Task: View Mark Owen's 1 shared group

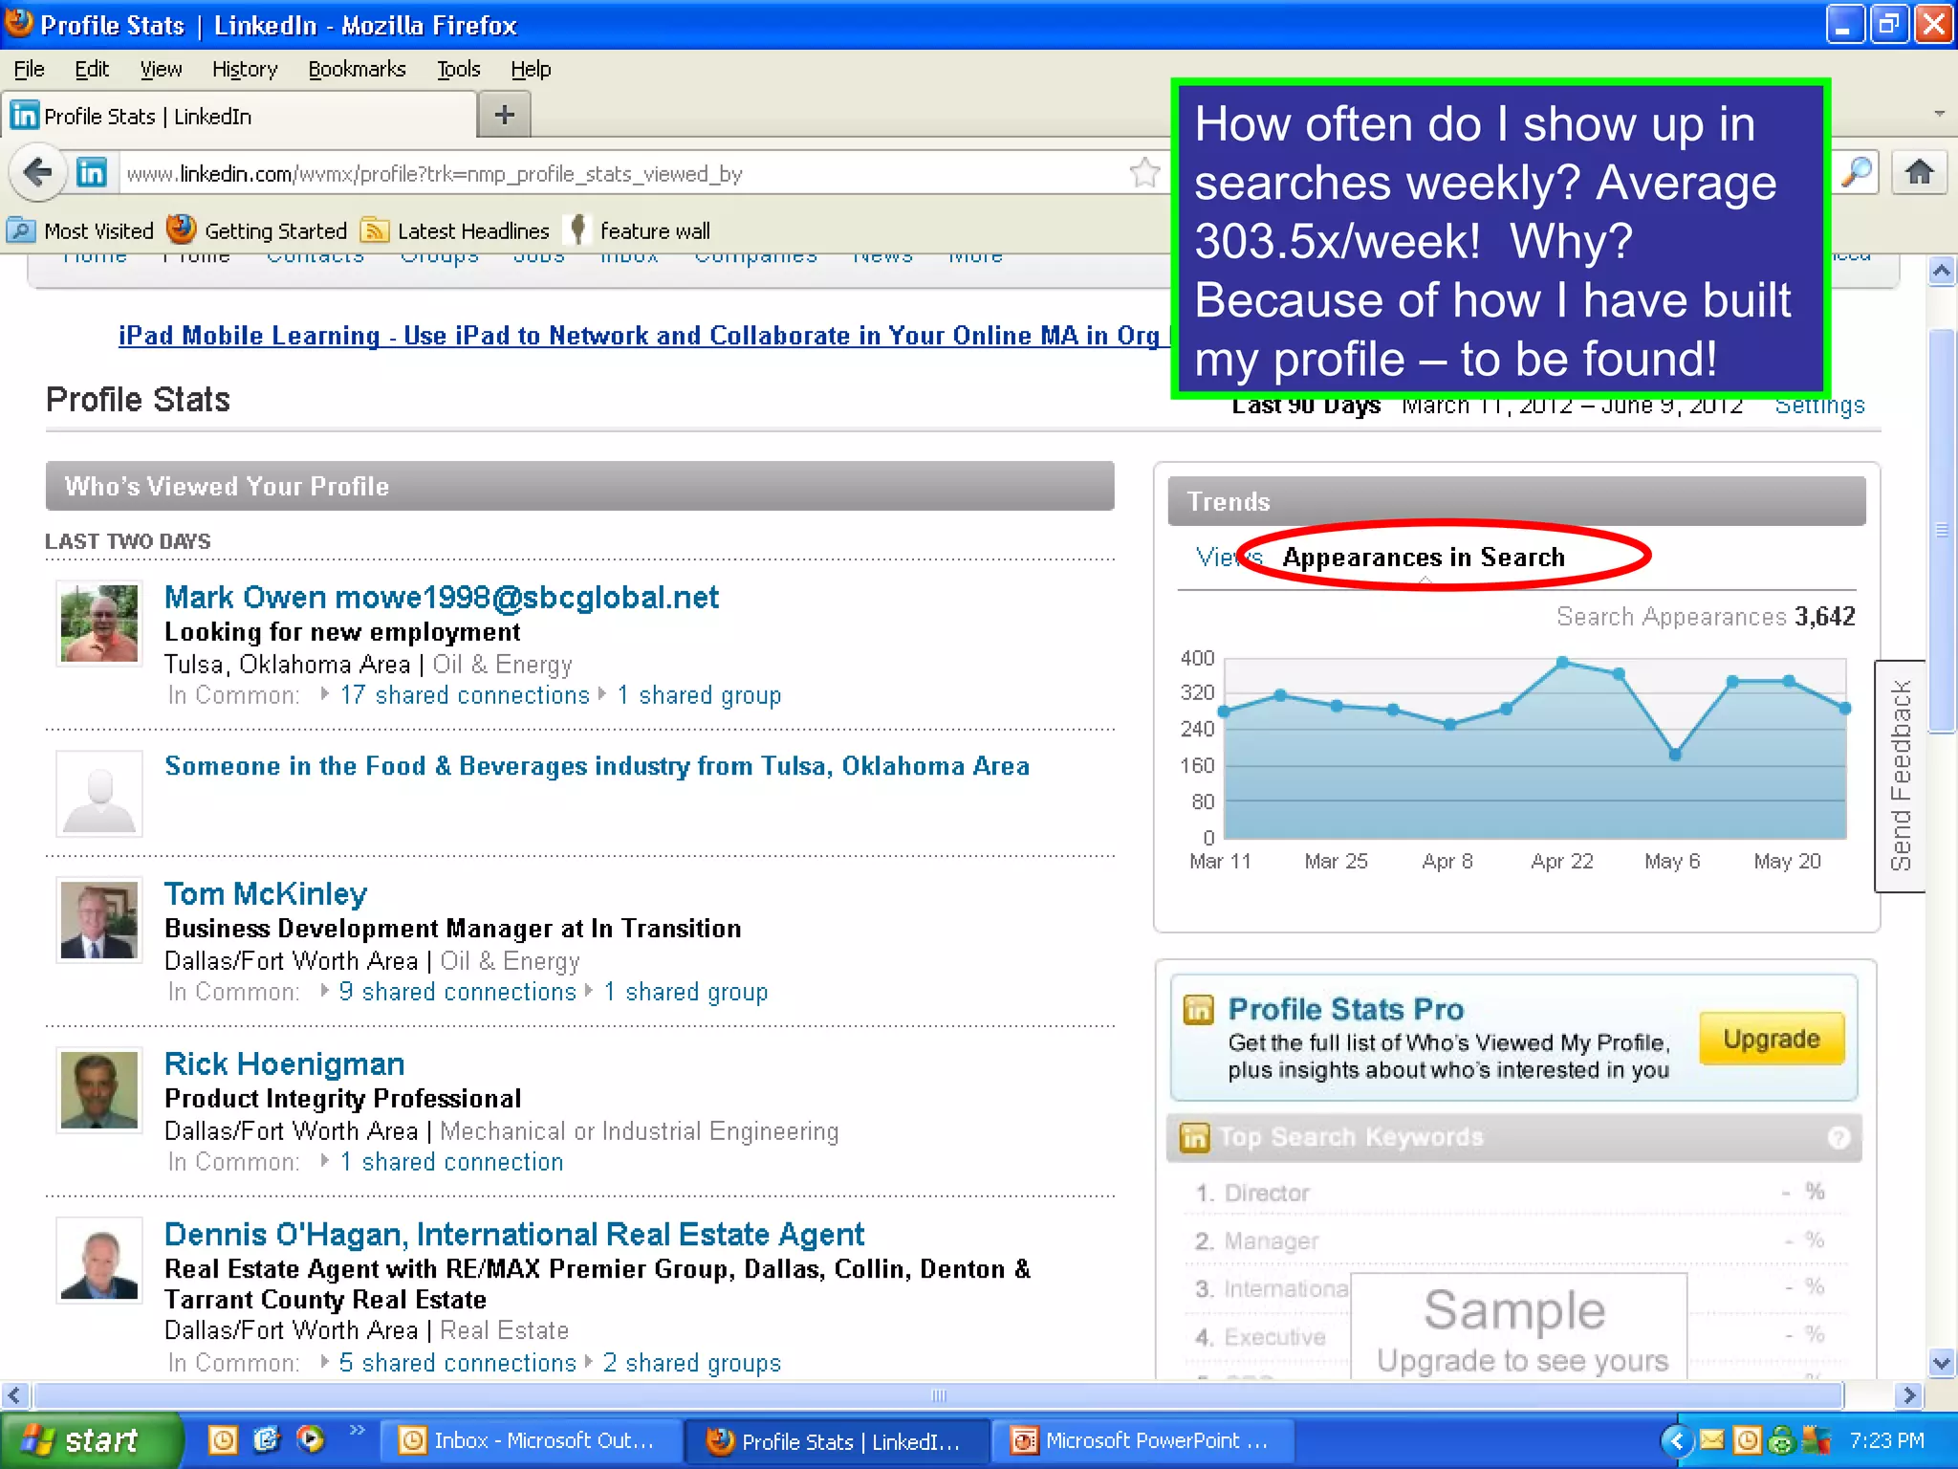Action: click(x=699, y=695)
